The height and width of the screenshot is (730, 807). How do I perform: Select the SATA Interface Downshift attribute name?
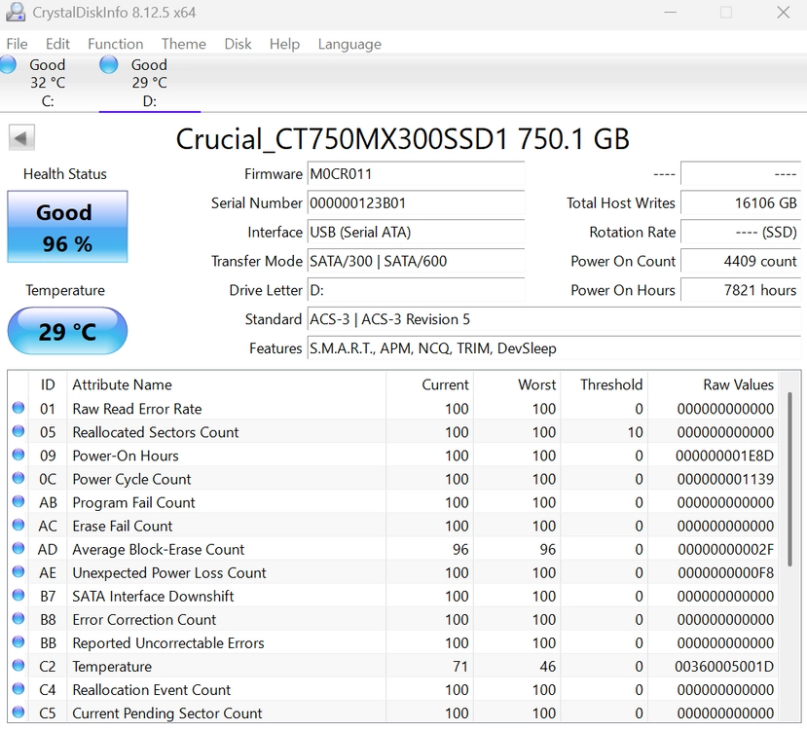pos(153,597)
